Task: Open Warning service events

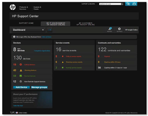Action: tap(74, 62)
